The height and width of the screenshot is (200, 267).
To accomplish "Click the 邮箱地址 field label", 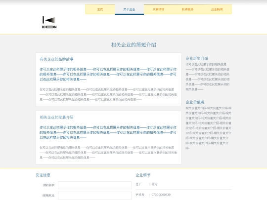I will pos(49,196).
